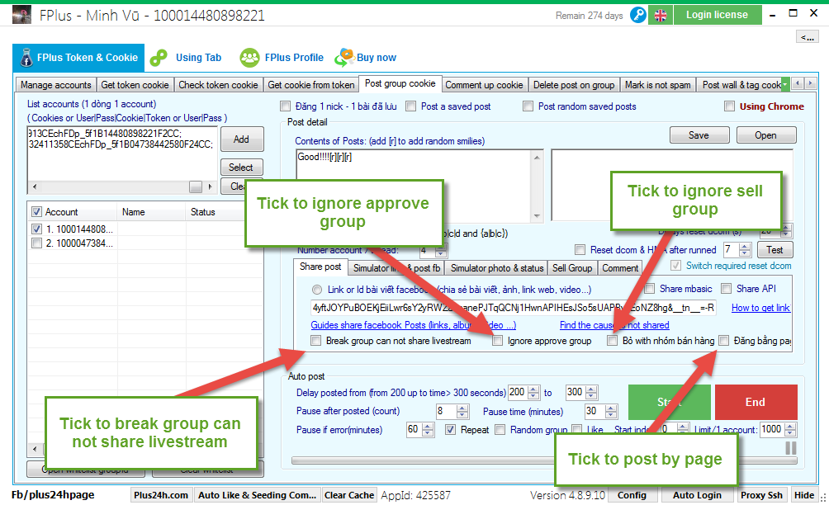Enable the Post a saved post checkbox
Viewport: 829px width, 505px height.
(x=411, y=106)
